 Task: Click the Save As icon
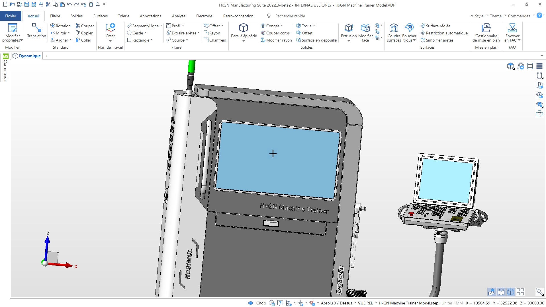pyautogui.click(x=34, y=4)
